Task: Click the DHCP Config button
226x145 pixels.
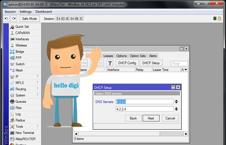Action: click(127, 63)
